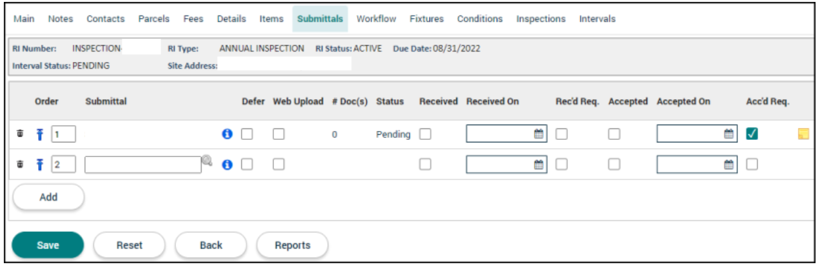Screen dimensions: 820x267
Task: Open calendar for Accepted On in row 1
Action: click(x=728, y=134)
